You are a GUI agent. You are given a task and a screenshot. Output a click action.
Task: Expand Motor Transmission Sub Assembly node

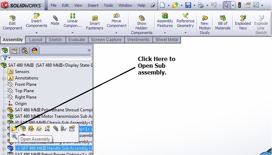(x=4, y=117)
